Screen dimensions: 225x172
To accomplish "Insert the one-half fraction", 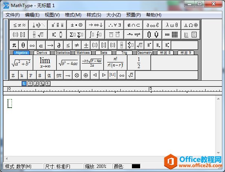I will point(139,63).
